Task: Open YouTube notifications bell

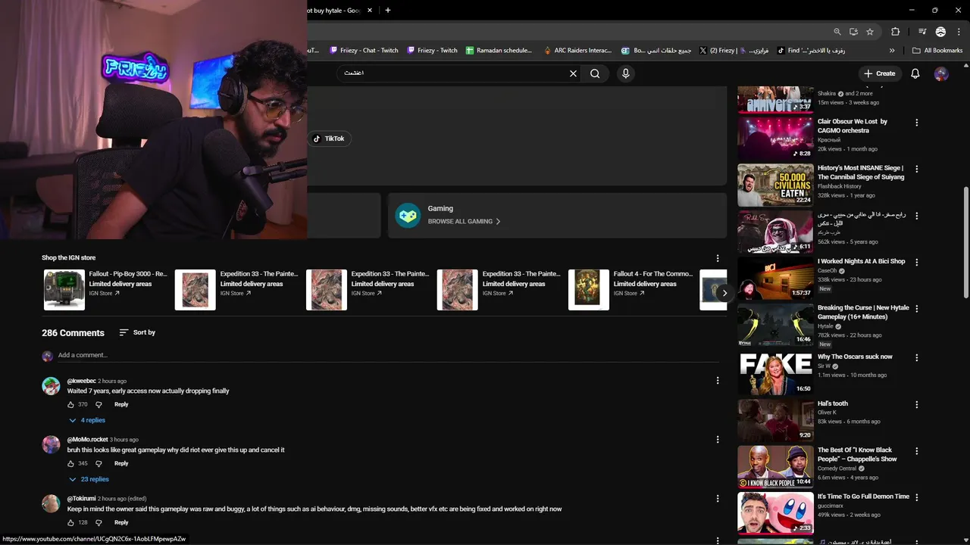Action: [x=915, y=73]
